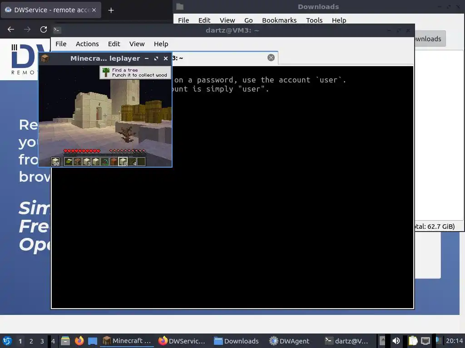465x348 pixels.
Task: Click the DWService logo on webpage
Action: [x=25, y=59]
